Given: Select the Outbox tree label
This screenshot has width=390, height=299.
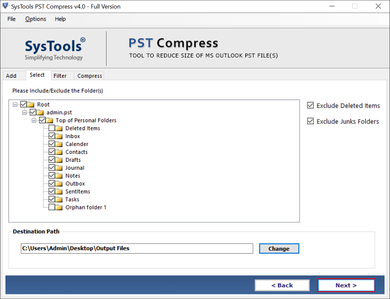Looking at the screenshot, I should pyautogui.click(x=75, y=184).
